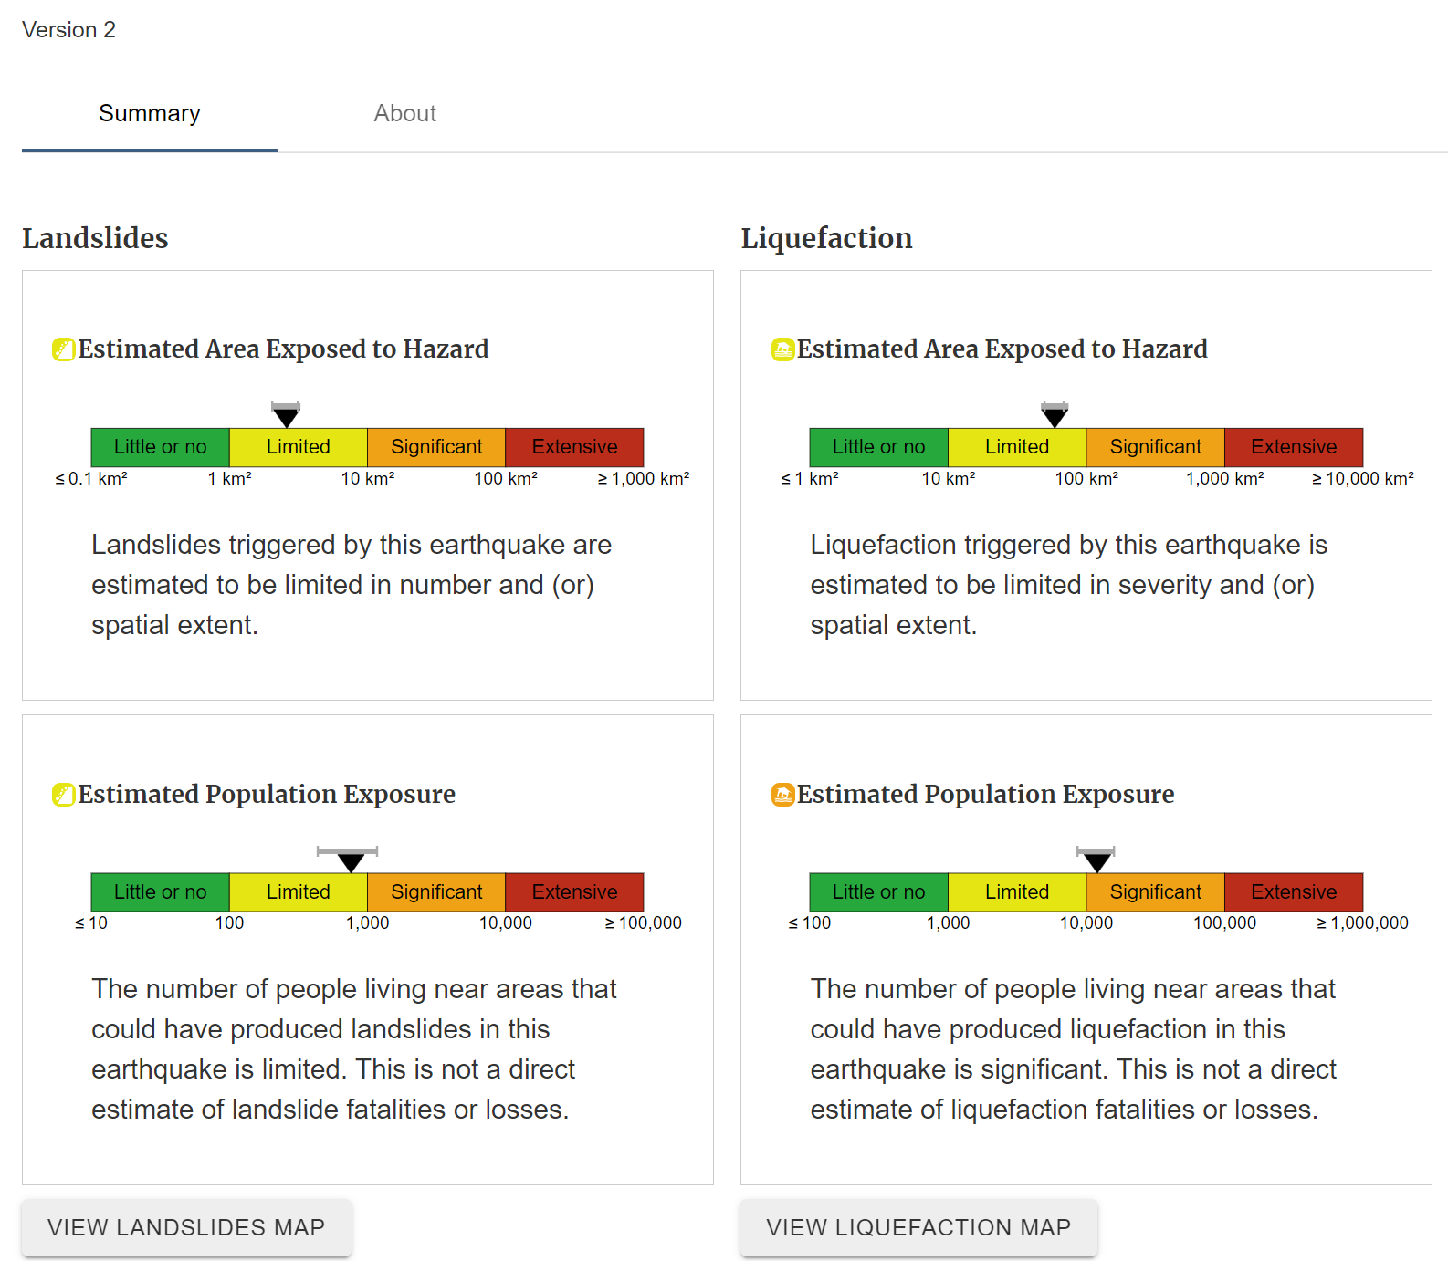Image resolution: width=1448 pixels, height=1261 pixels.
Task: Select the Summary tab
Action: pos(150,113)
